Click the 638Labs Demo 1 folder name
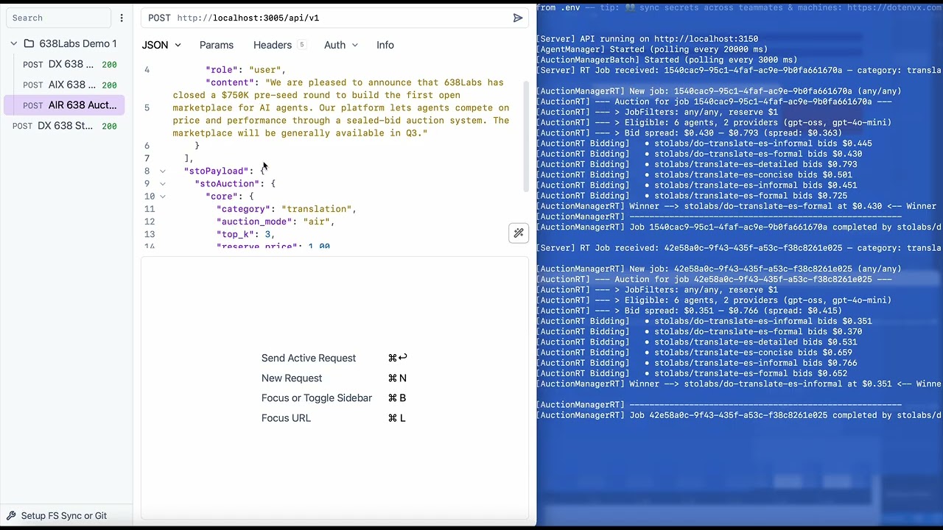This screenshot has height=530, width=943. 78,43
